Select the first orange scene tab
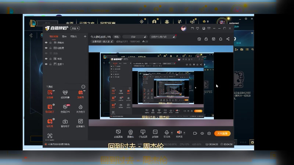The image size is (294, 165). [x=54, y=36]
